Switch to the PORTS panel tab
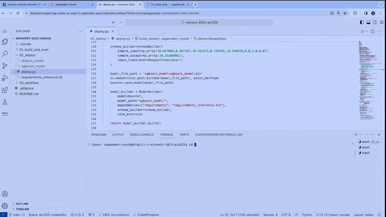This screenshot has width=386, height=217. [184, 135]
